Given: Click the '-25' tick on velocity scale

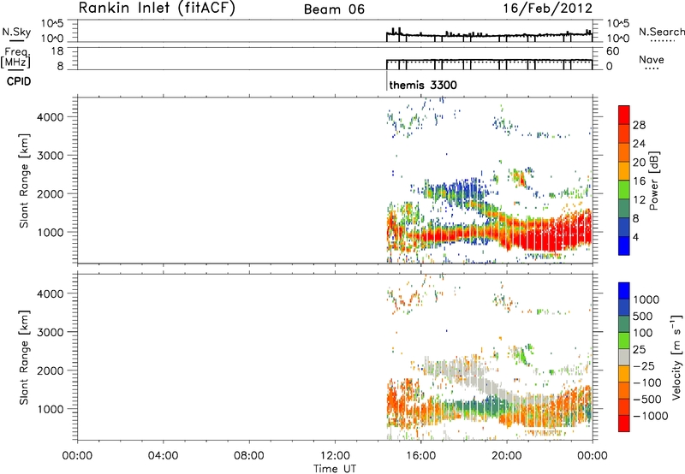Looking at the screenshot, I should 644,365.
